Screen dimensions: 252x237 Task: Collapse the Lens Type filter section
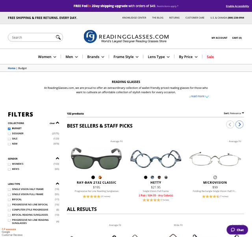point(57,184)
